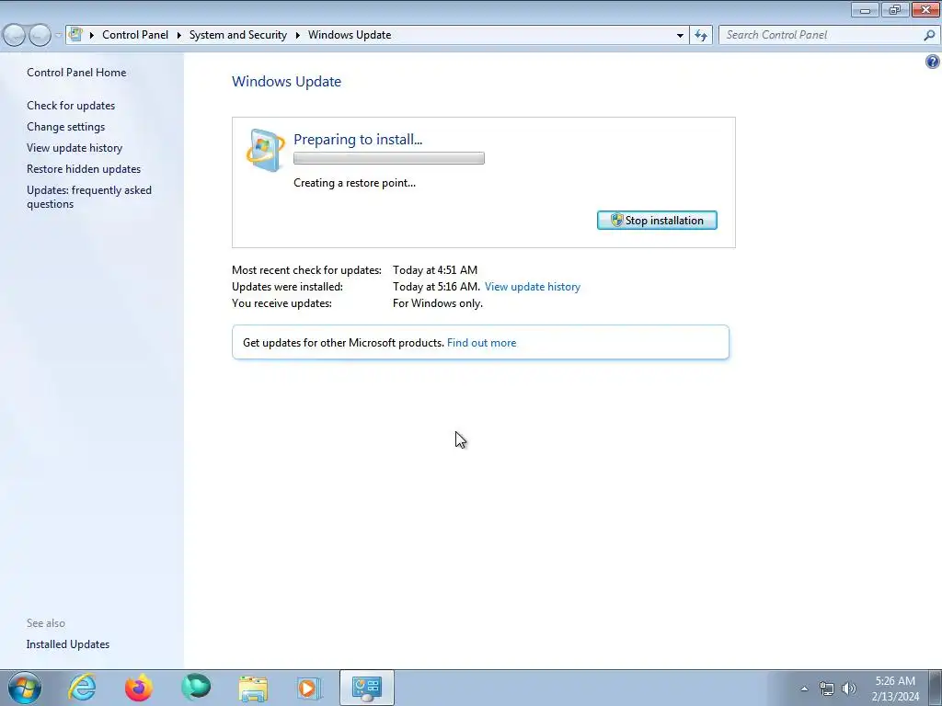The width and height of the screenshot is (942, 706).
Task: Expand arrow before Control Panel breadcrumb
Action: 92,36
